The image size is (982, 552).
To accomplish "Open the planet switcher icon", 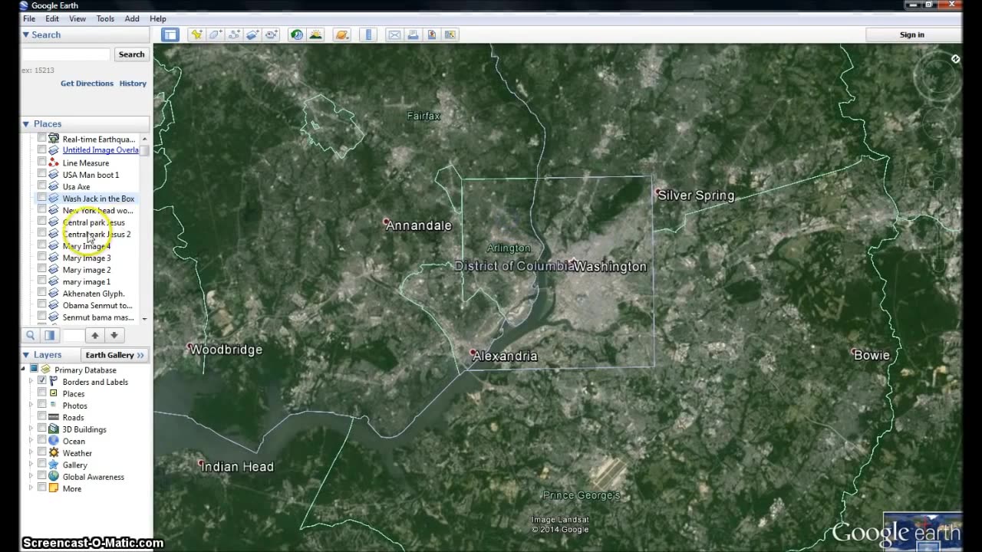I will point(342,34).
